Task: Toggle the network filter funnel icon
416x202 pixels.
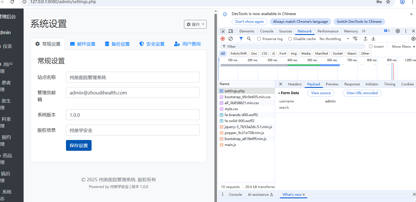Action: tap(241, 39)
